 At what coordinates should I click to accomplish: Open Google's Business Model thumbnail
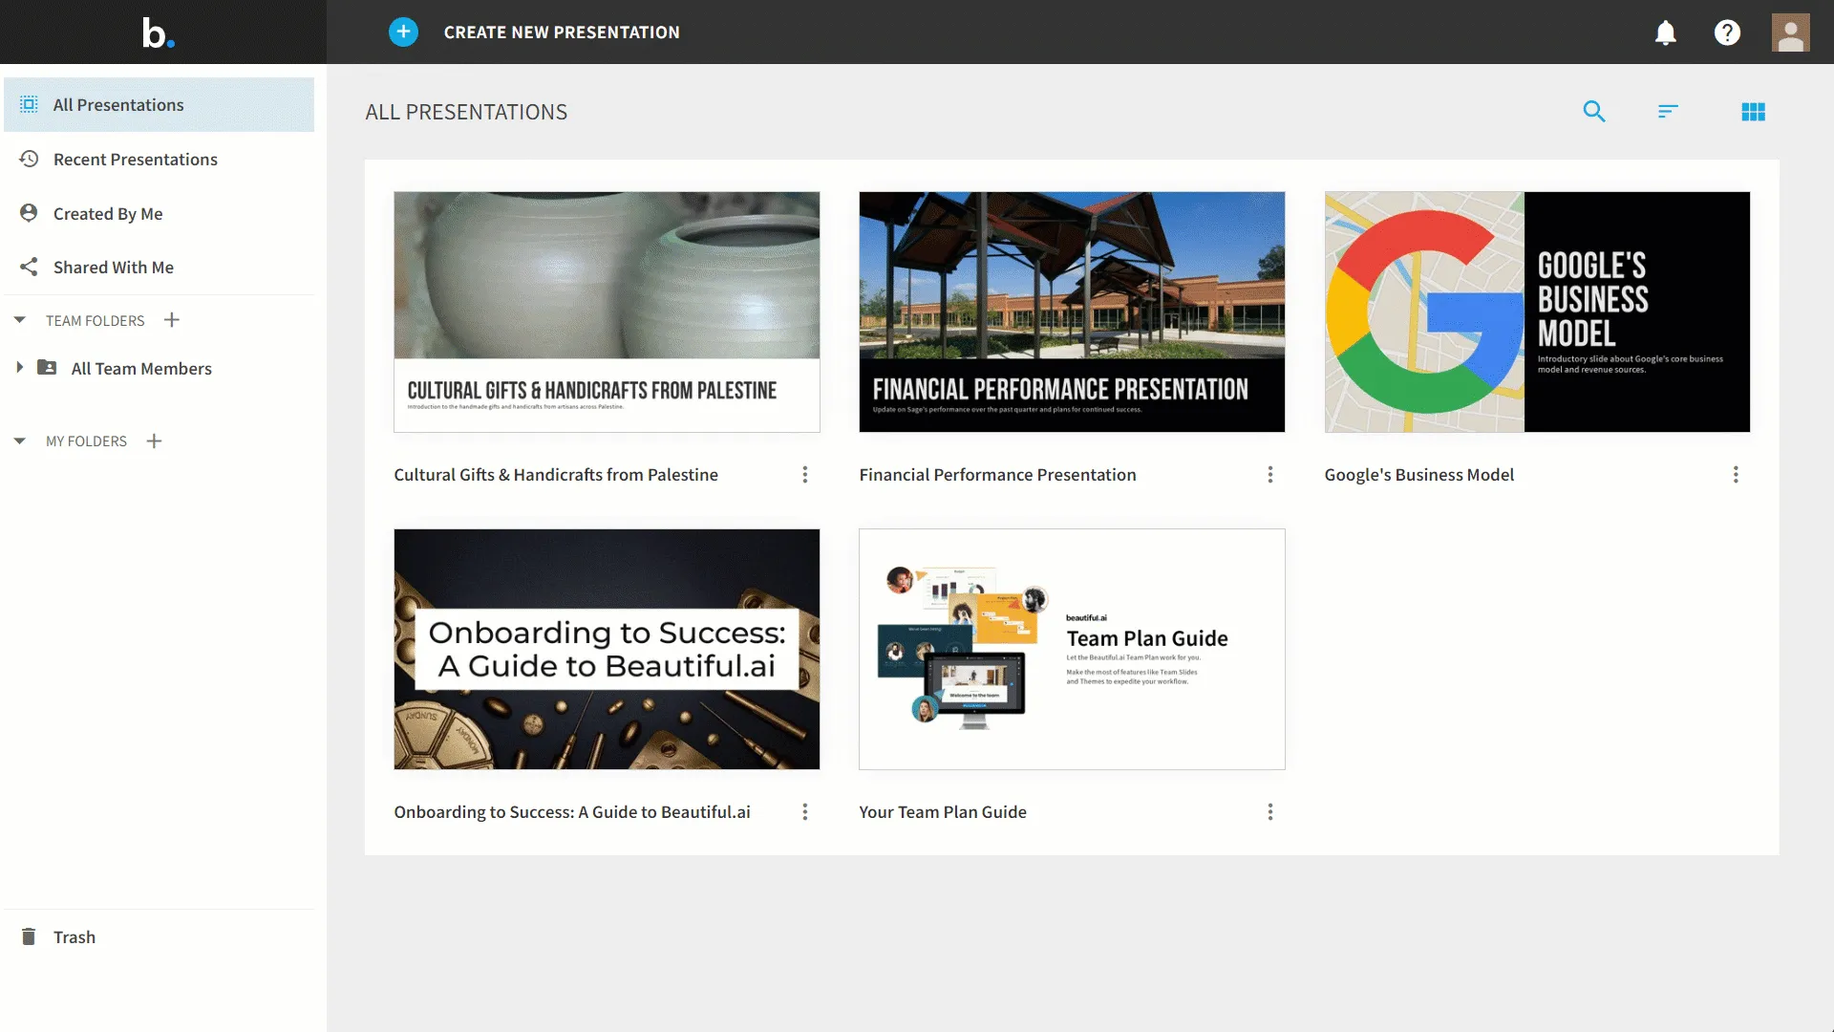click(x=1537, y=312)
